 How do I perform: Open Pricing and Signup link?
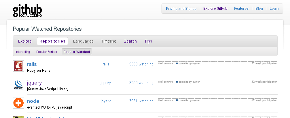tap(181, 9)
